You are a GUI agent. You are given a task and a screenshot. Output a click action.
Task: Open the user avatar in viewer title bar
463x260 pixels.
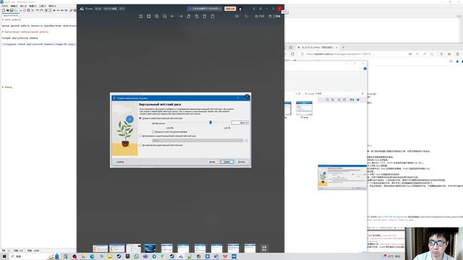240,9
